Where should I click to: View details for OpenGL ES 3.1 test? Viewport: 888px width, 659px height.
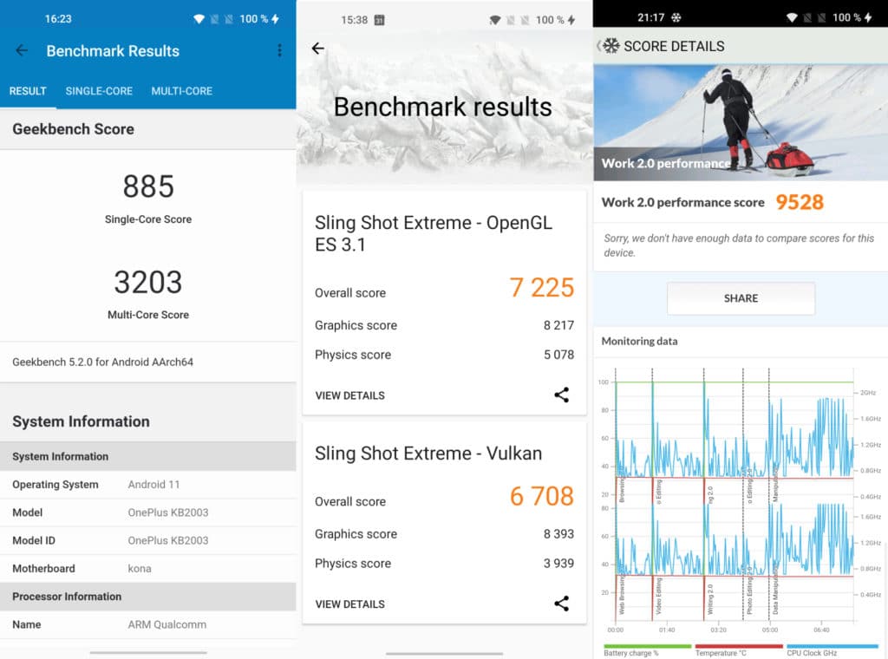point(349,395)
